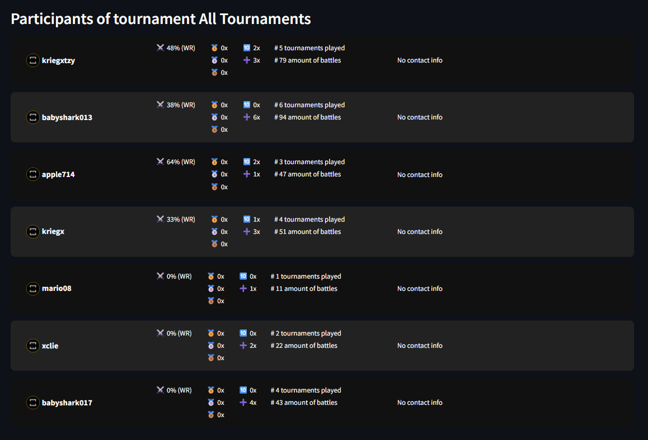This screenshot has width=648, height=440.
Task: Click the crossed swords icon for apple714's win rate
Action: 161,161
